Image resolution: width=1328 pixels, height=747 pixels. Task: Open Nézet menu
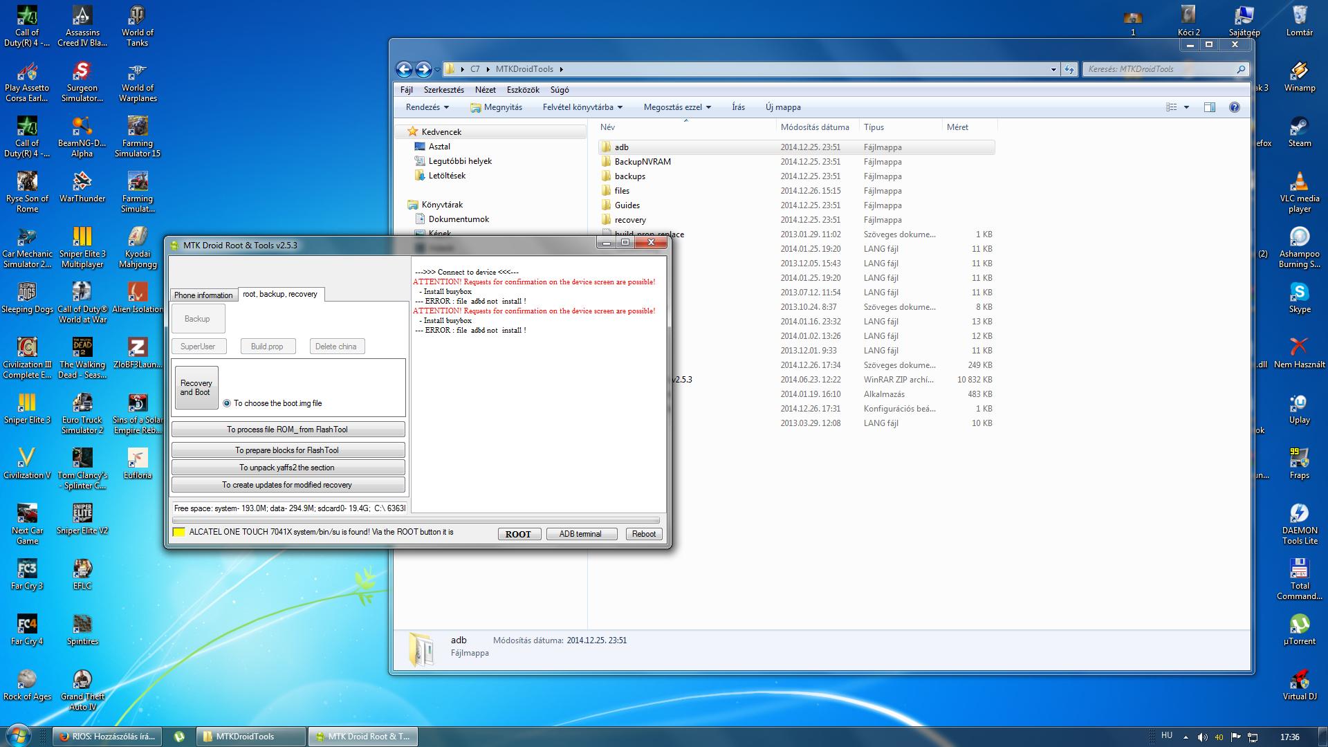[486, 90]
